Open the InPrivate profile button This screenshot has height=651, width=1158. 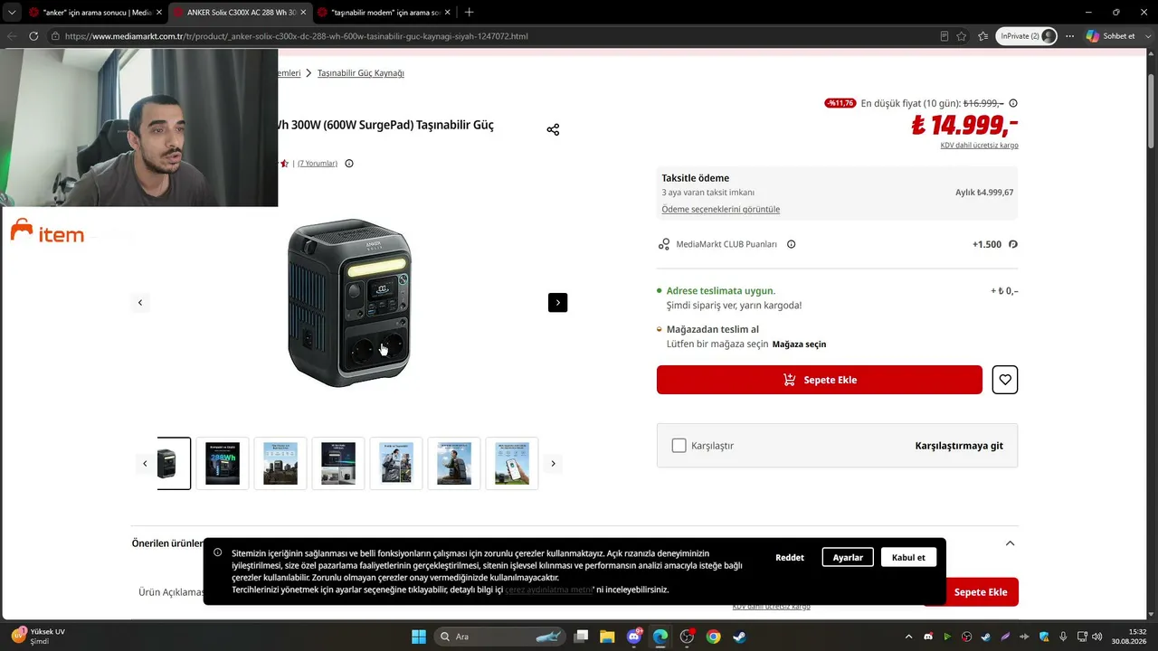click(1027, 36)
